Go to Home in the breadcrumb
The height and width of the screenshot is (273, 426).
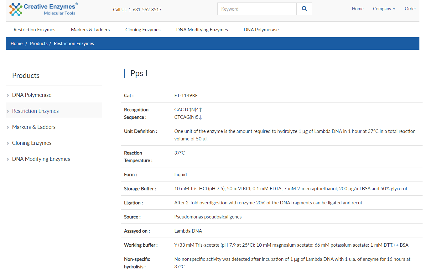point(16,44)
